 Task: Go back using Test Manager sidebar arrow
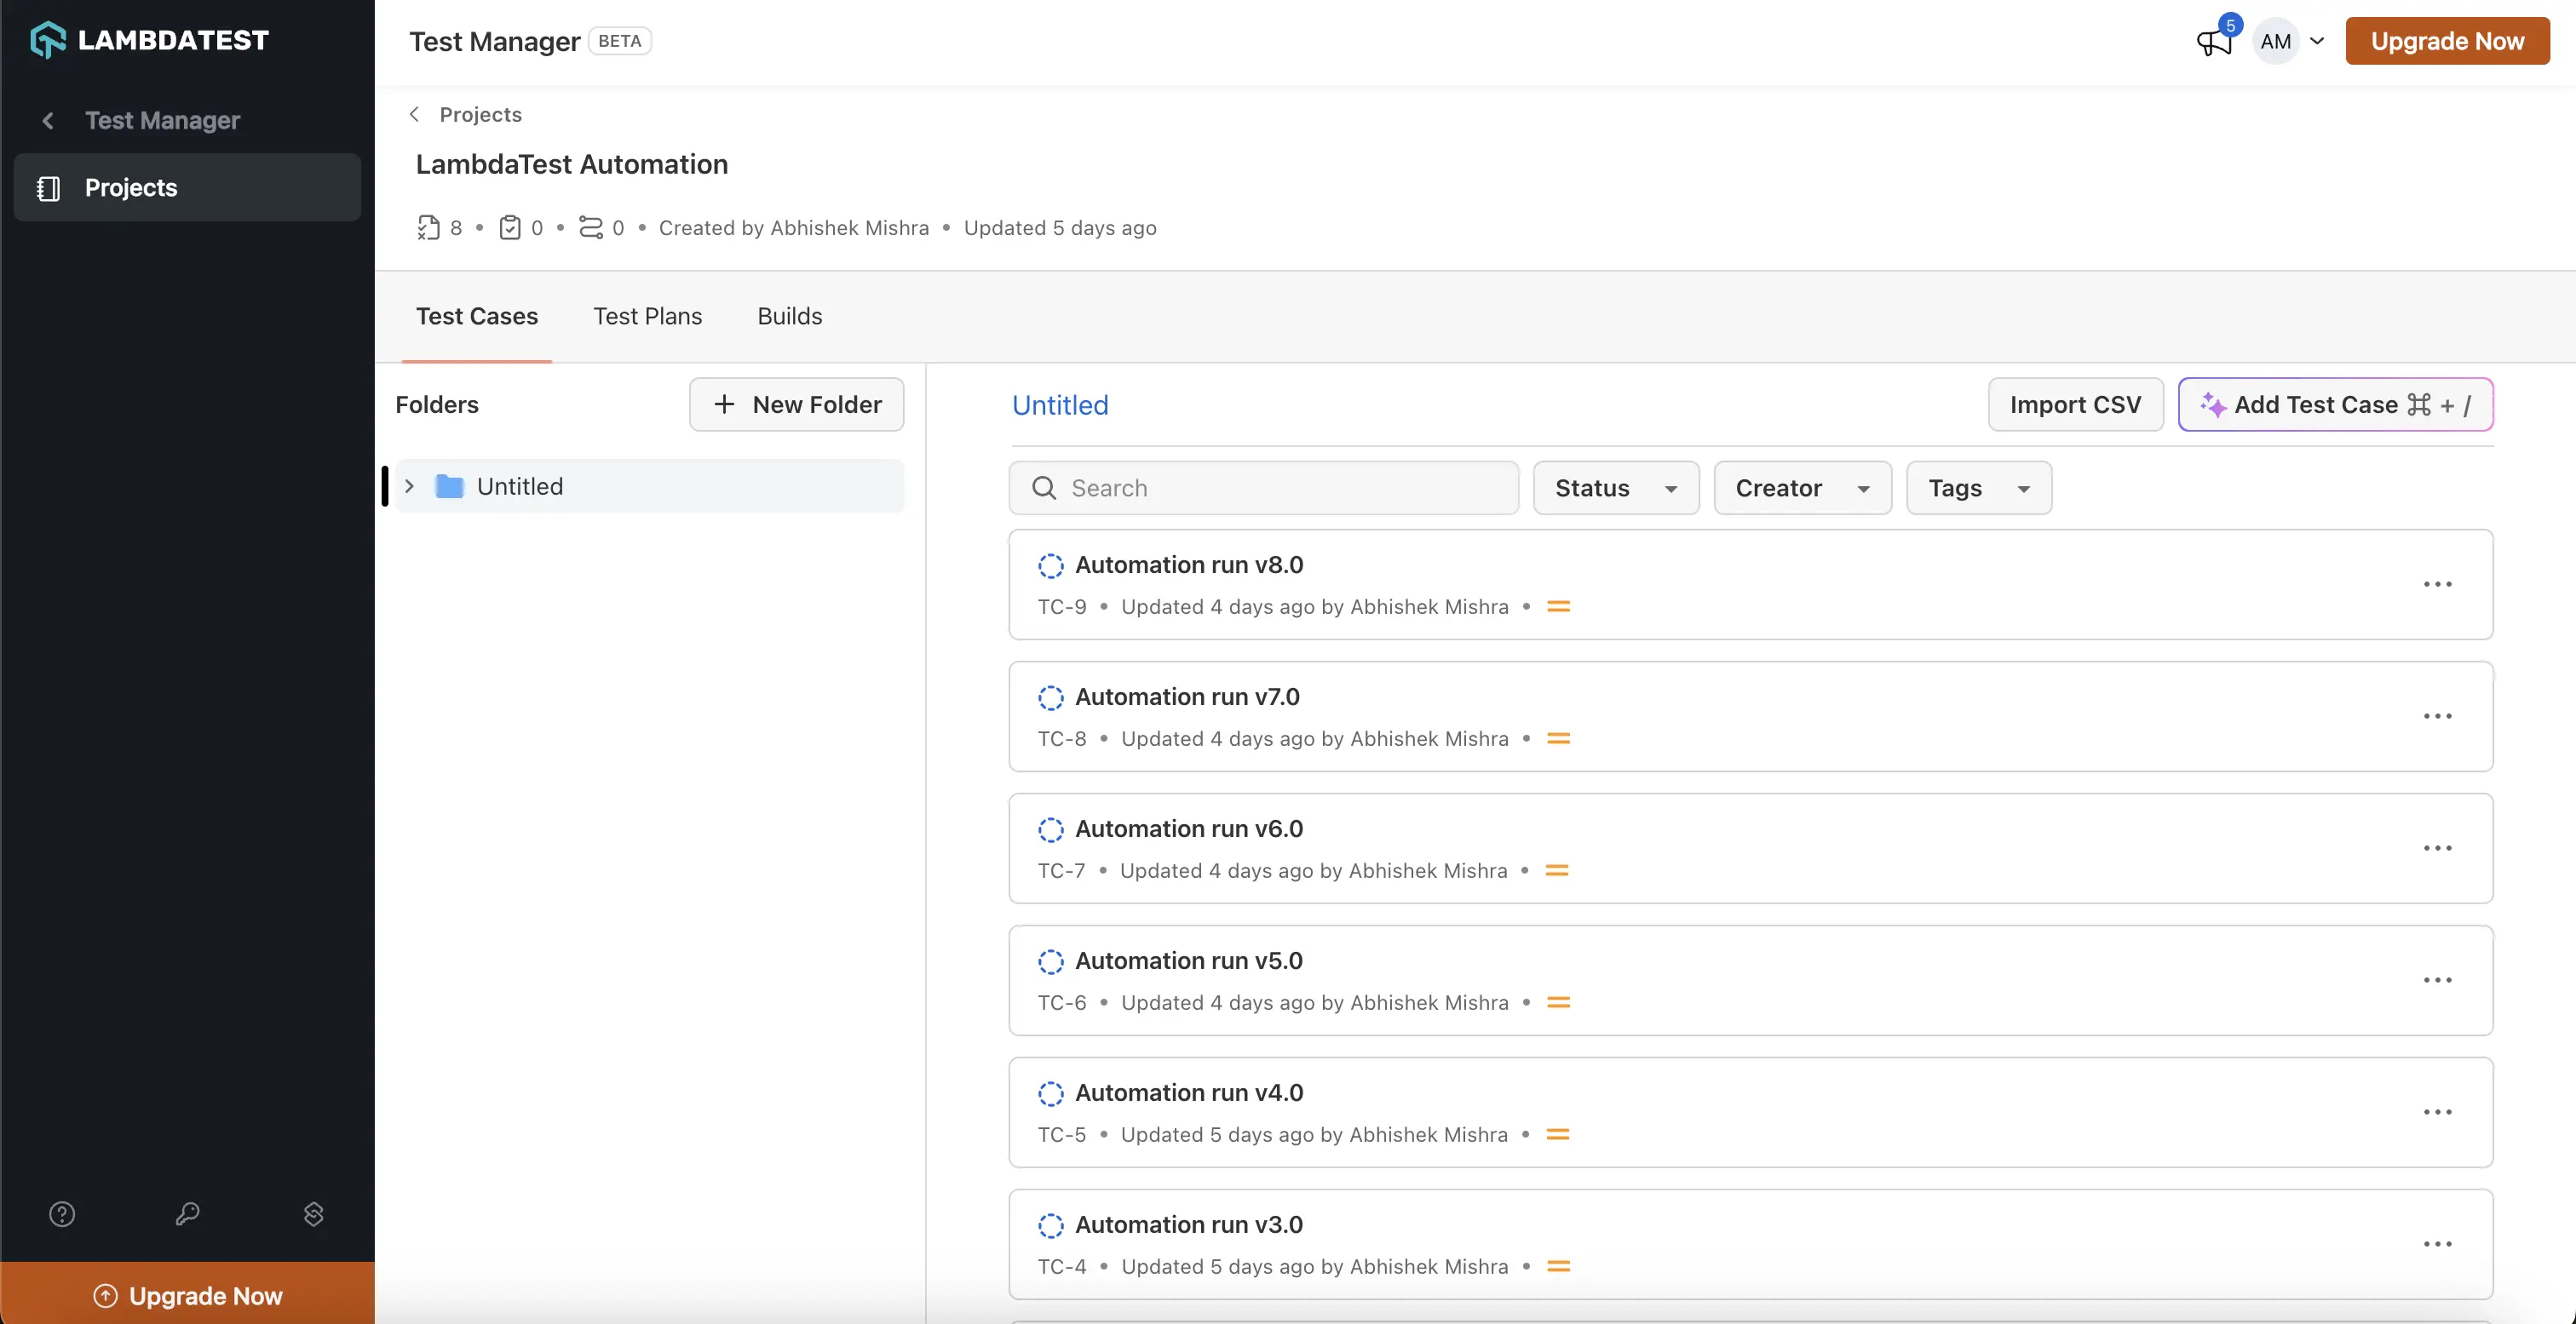47,121
